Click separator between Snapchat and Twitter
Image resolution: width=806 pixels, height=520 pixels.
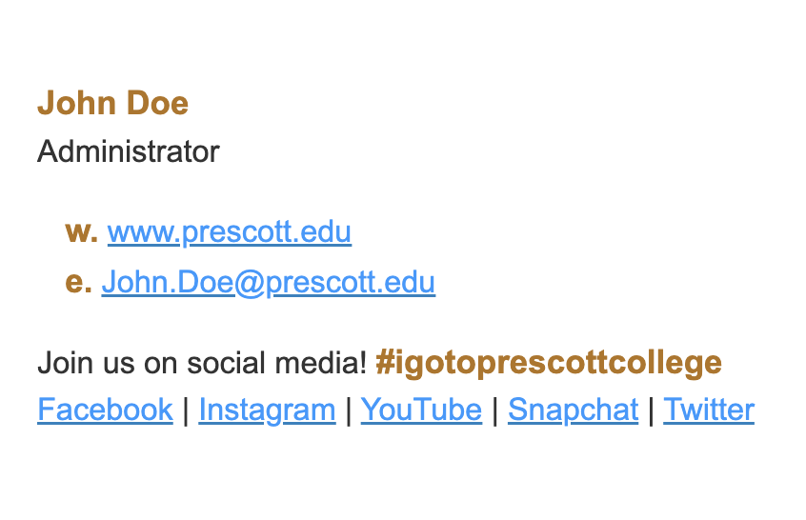click(x=651, y=410)
